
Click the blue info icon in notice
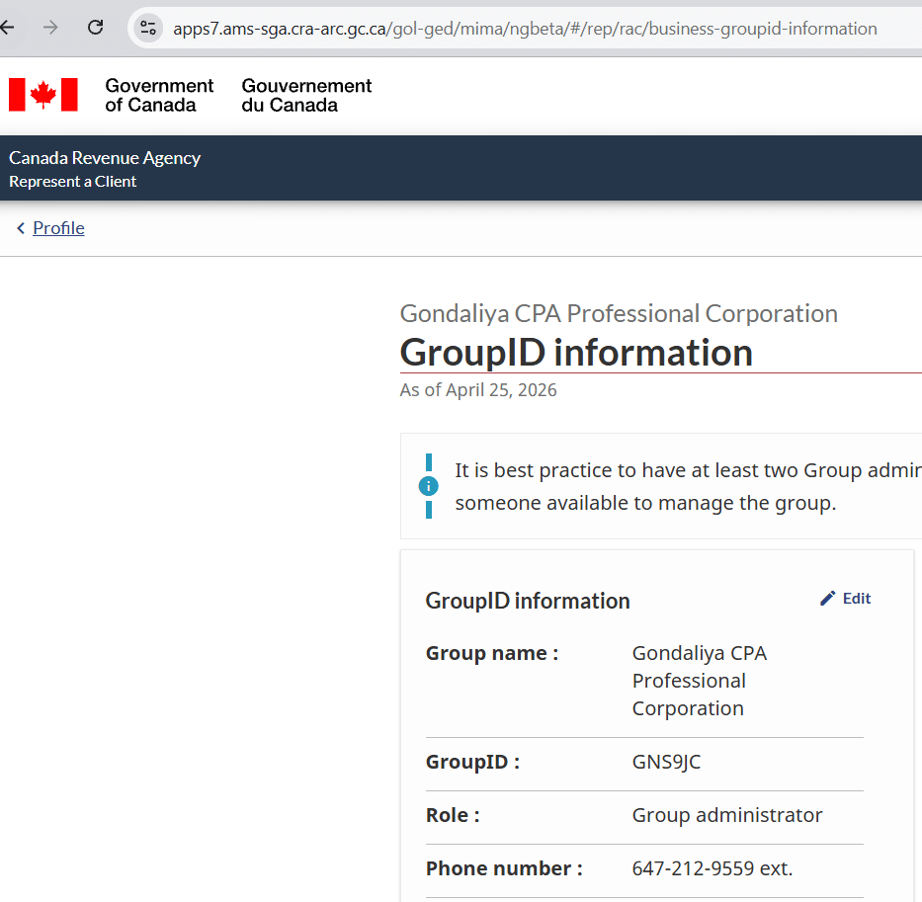tap(428, 486)
